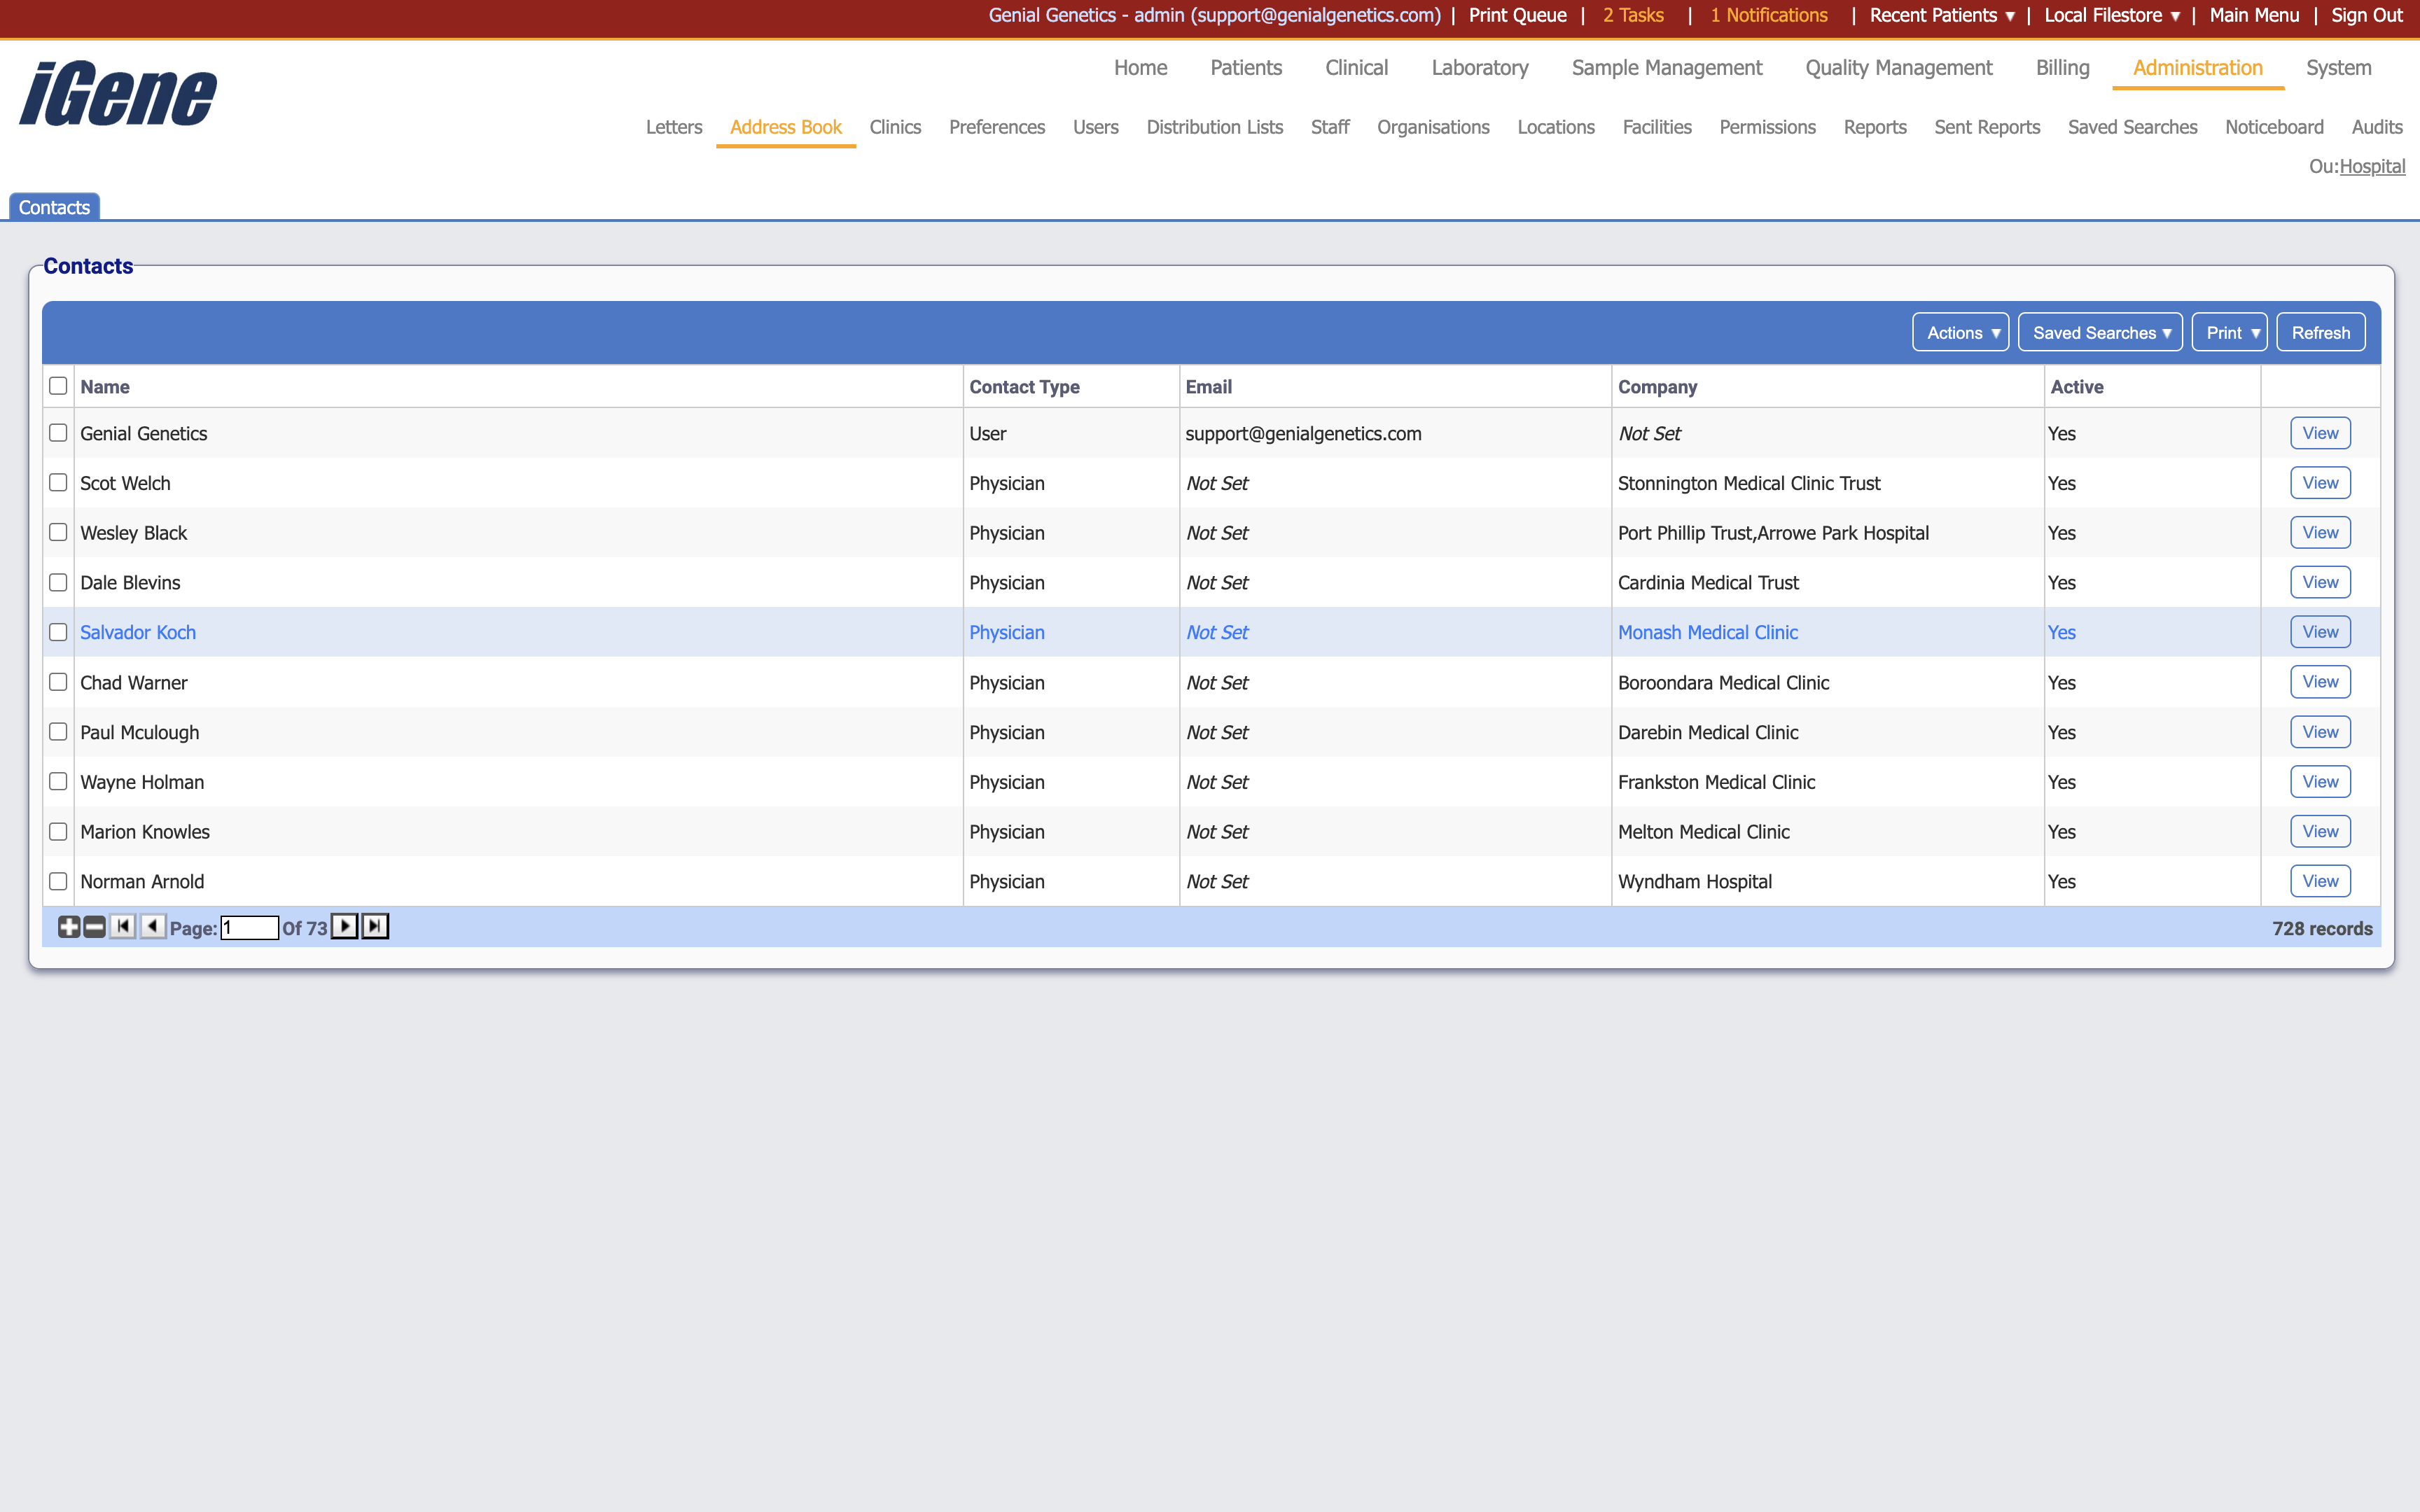Jump to the first page of contacts

[122, 927]
